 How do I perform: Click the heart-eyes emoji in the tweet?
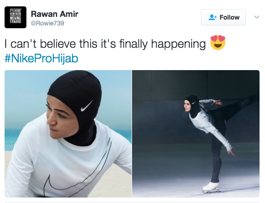[x=218, y=43]
